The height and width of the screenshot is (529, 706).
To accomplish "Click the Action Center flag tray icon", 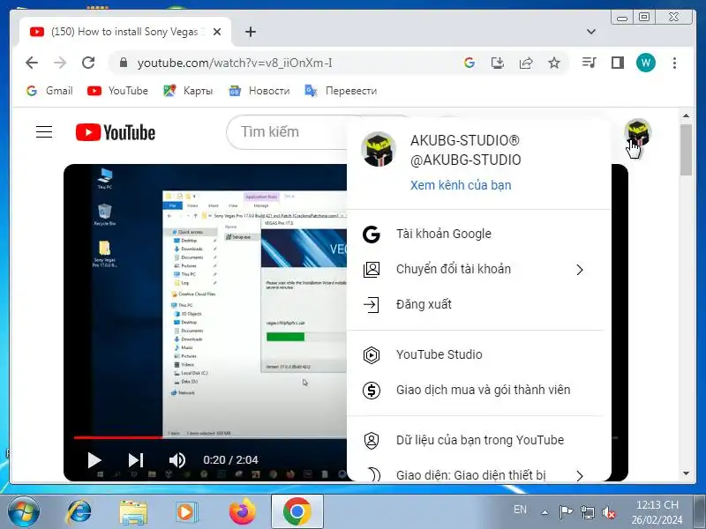I will (x=566, y=512).
